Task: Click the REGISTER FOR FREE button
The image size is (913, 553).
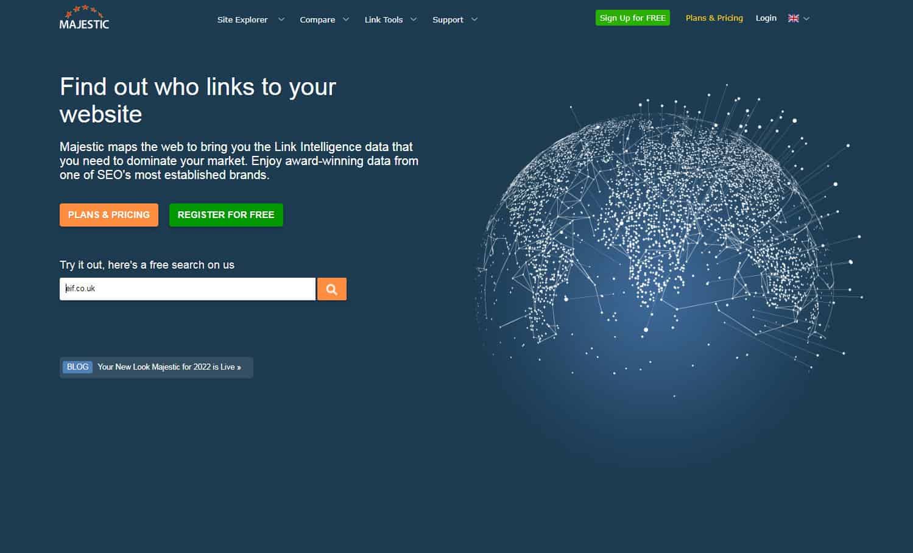Action: [226, 215]
